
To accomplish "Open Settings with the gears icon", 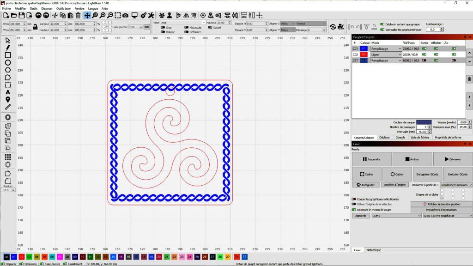I will [x=144, y=15].
